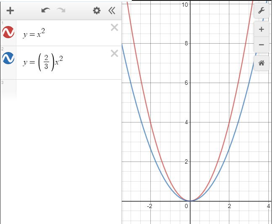Delete expression 2 y = (2/3)x²
Screen dimensions: 273x224
point(114,53)
